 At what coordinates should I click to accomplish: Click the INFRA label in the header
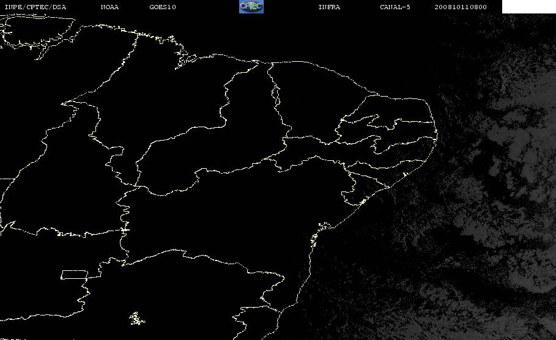(x=329, y=7)
